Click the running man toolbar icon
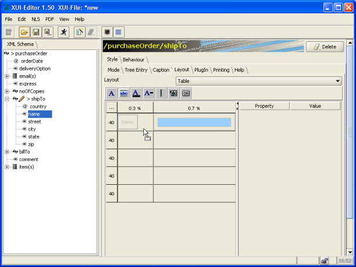Viewport: 356px width, 267px height. click(x=64, y=32)
